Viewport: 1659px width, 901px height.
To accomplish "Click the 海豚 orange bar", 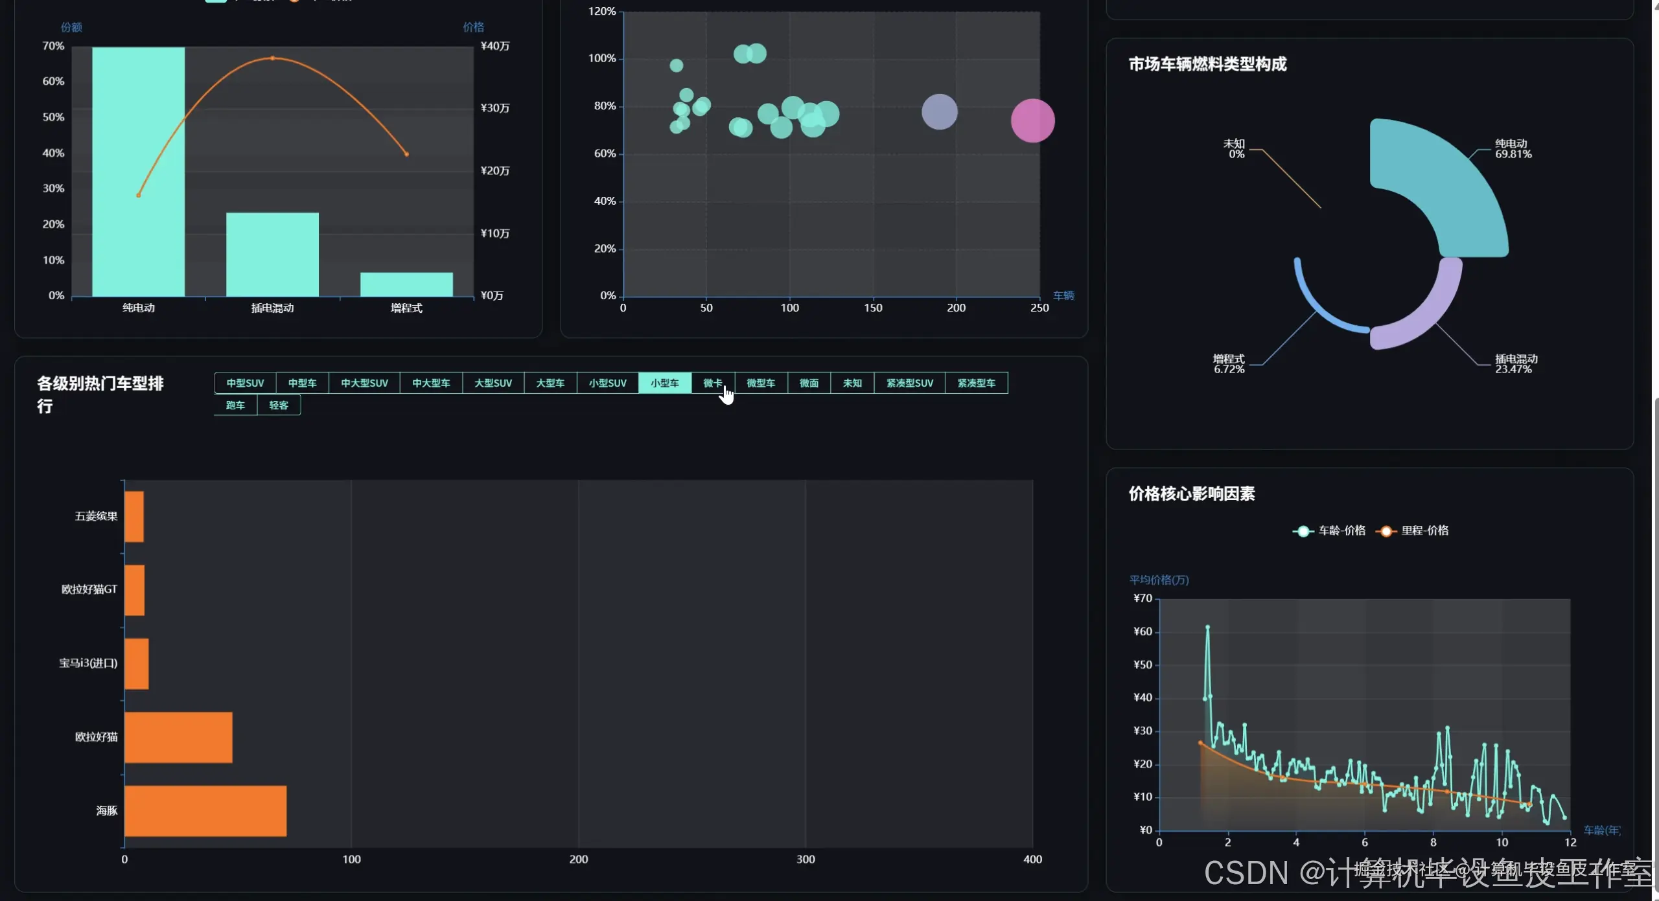I will coord(205,810).
